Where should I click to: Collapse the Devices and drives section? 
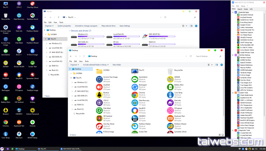pos(69,31)
